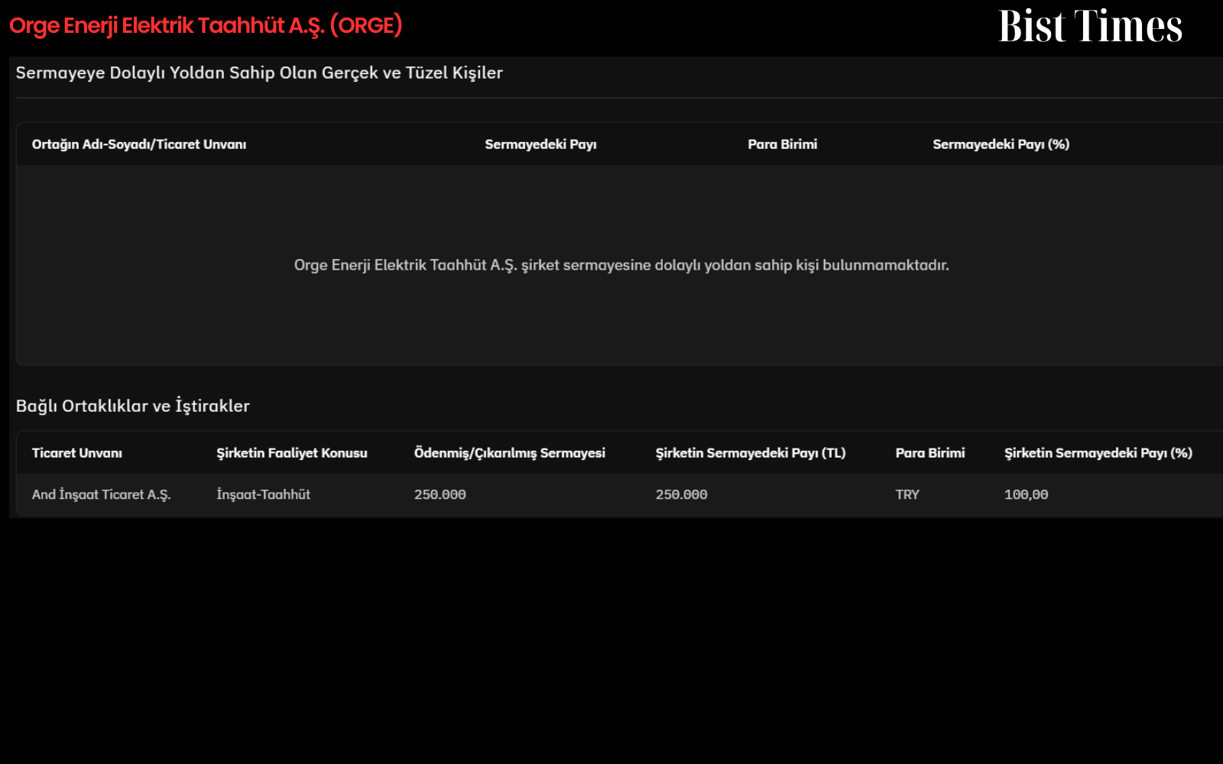
Task: Click the Orge Enerji Elektrik Taahhüt A.Ş. (ORGE) title
Action: coord(206,26)
